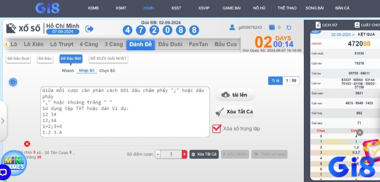The image size is (380, 182).
Task: Open the MINI GAMES badge
Action: tap(14, 163)
